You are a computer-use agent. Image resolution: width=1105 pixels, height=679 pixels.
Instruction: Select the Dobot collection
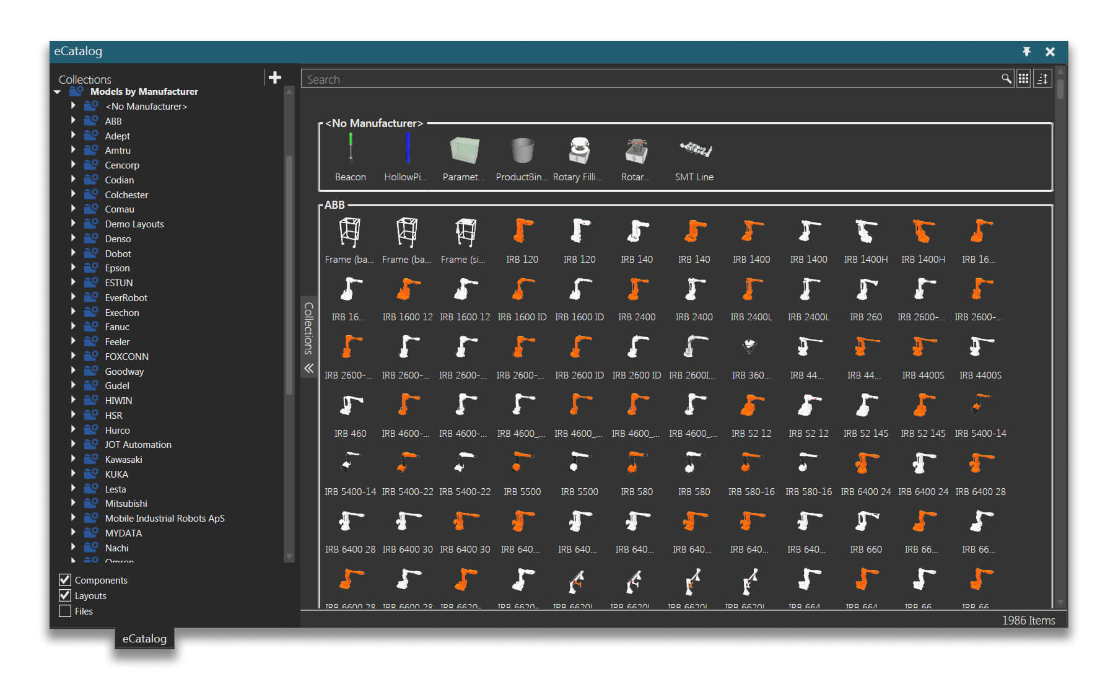click(x=118, y=254)
